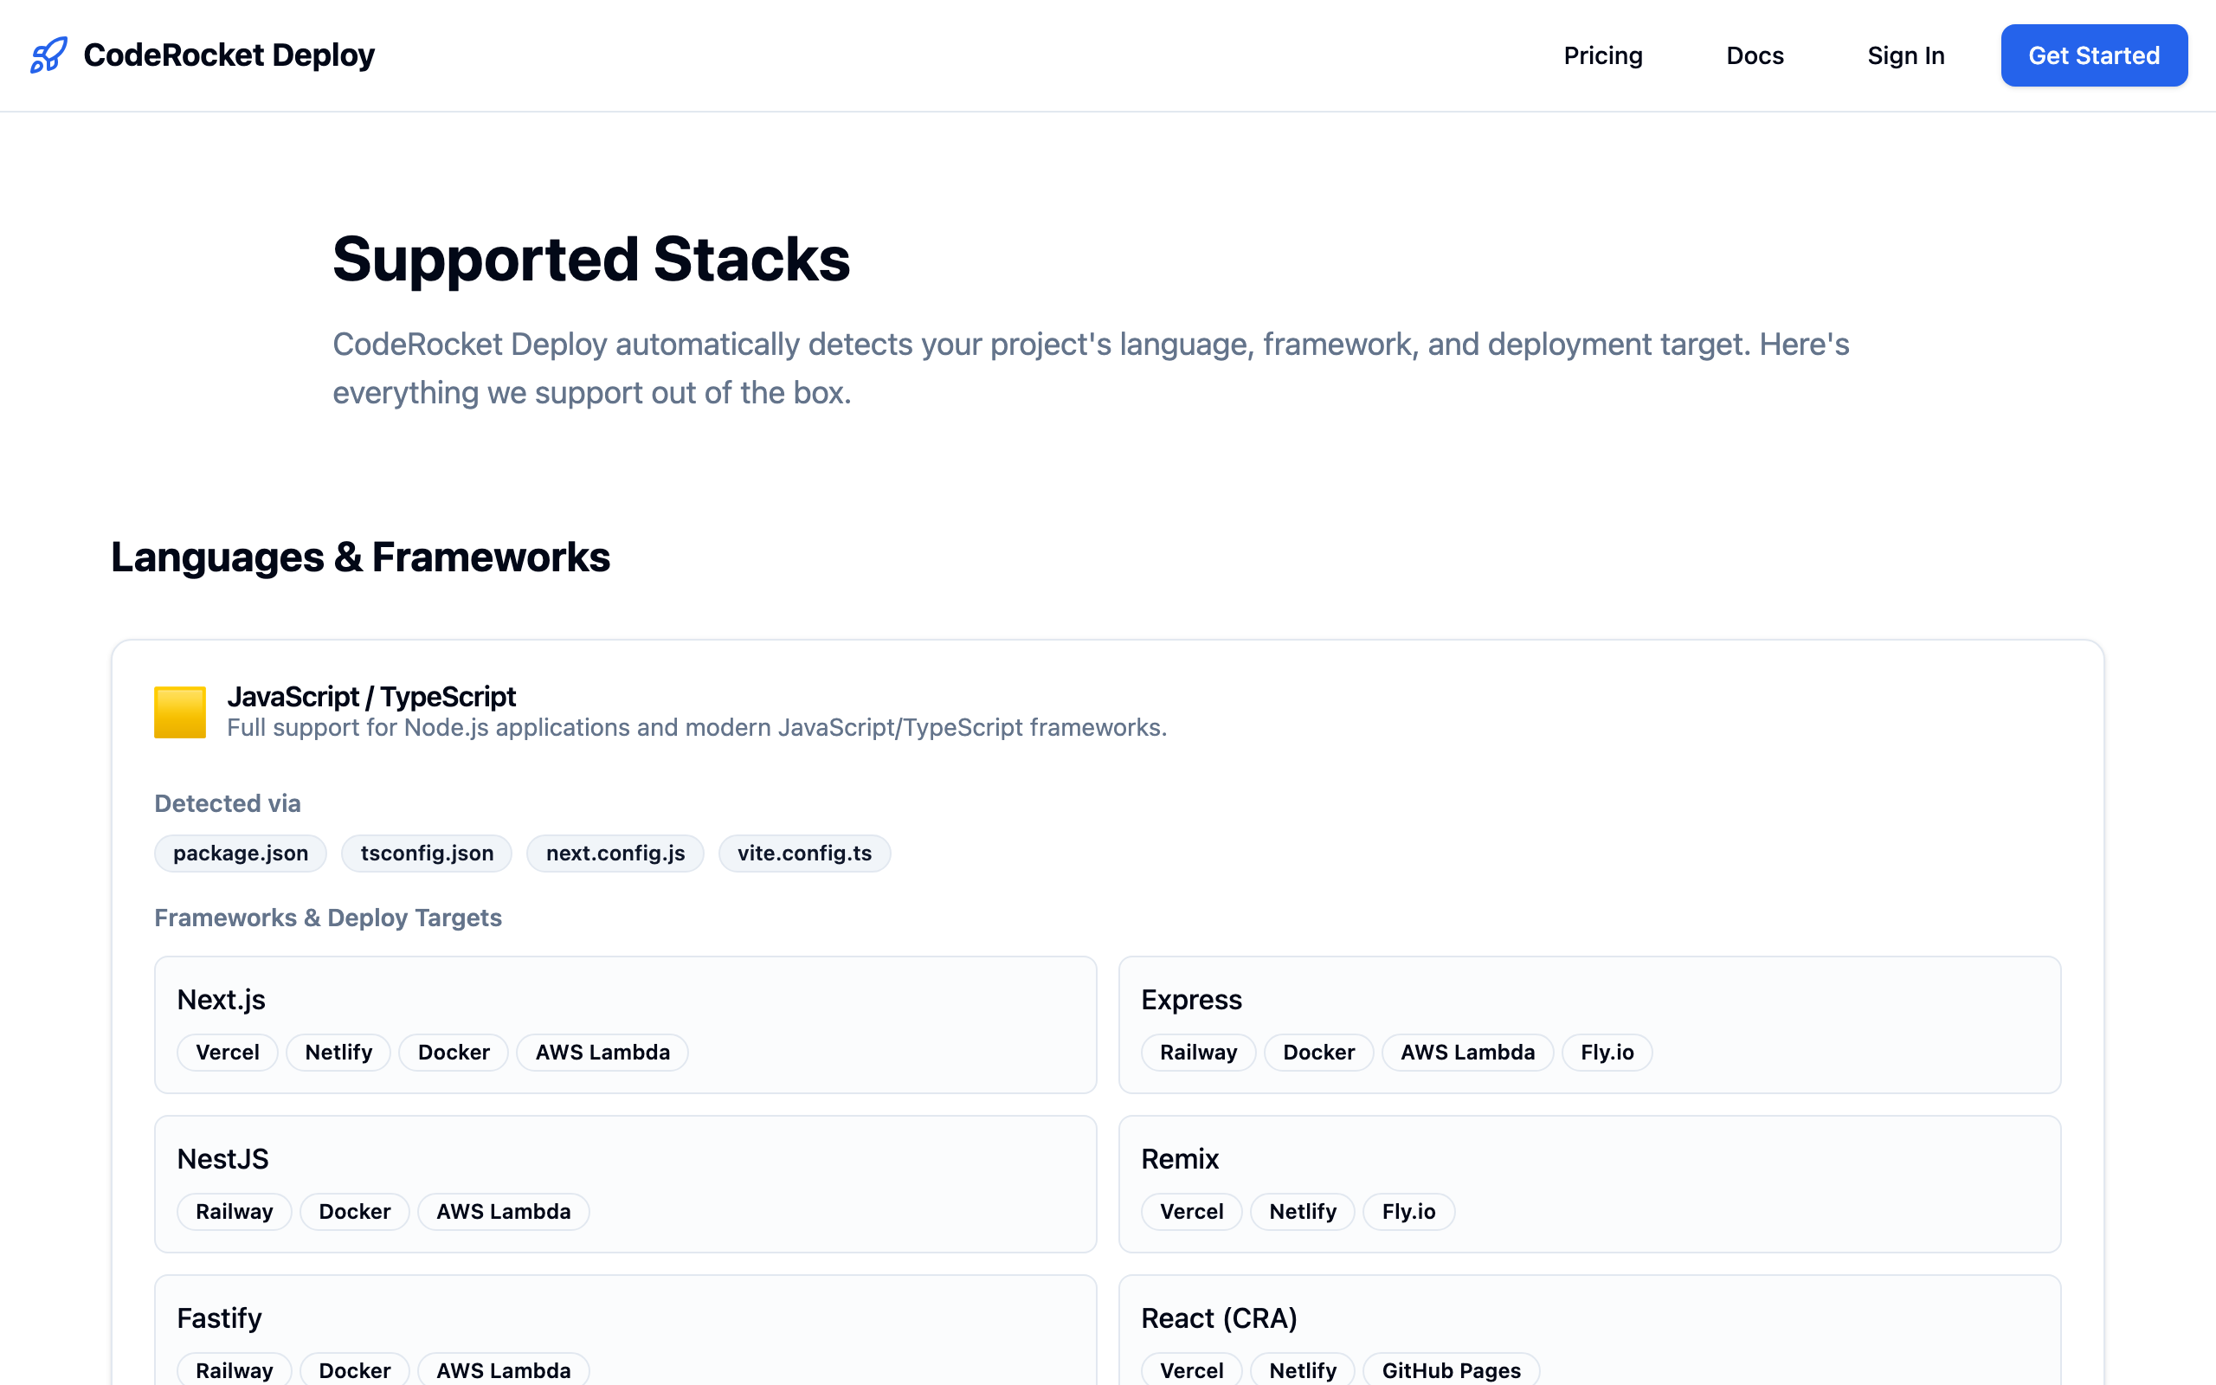This screenshot has width=2216, height=1385.
Task: Click the CodeRocket Deploy title text
Action: (x=228, y=55)
